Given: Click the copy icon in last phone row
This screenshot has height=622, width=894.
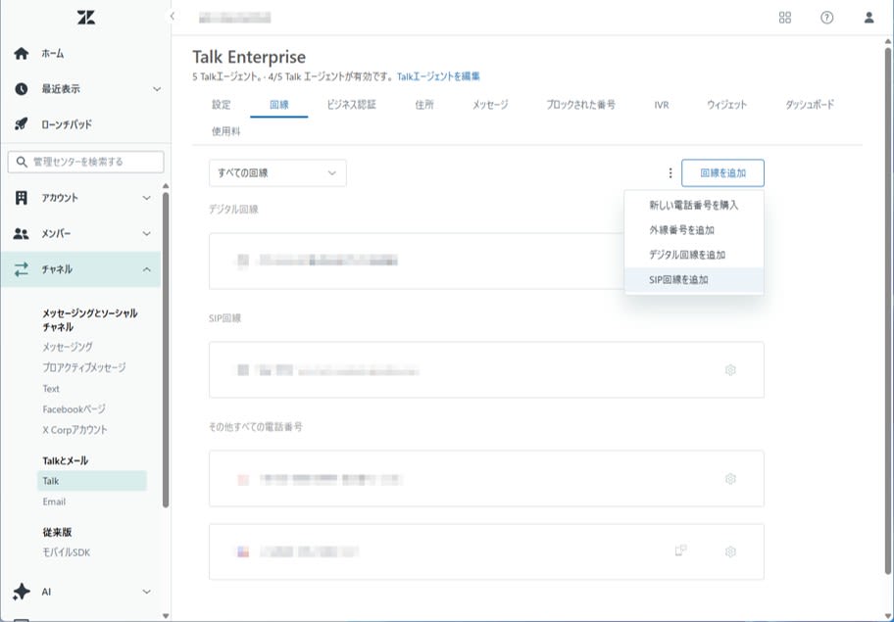Looking at the screenshot, I should (680, 550).
